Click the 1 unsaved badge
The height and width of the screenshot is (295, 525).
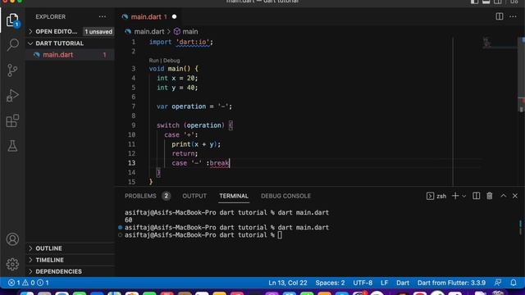pyautogui.click(x=98, y=32)
